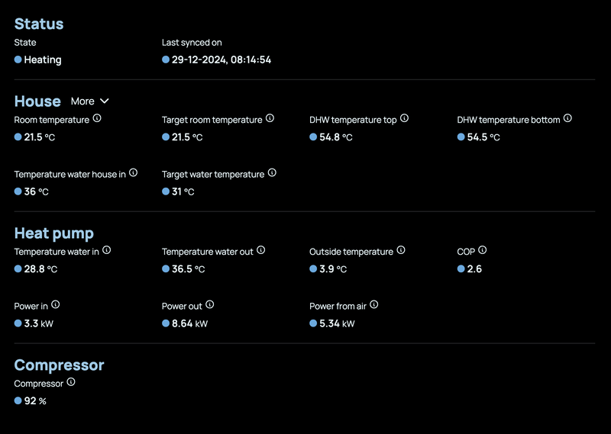Open the Power in info icon
This screenshot has width=611, height=434.
55,305
